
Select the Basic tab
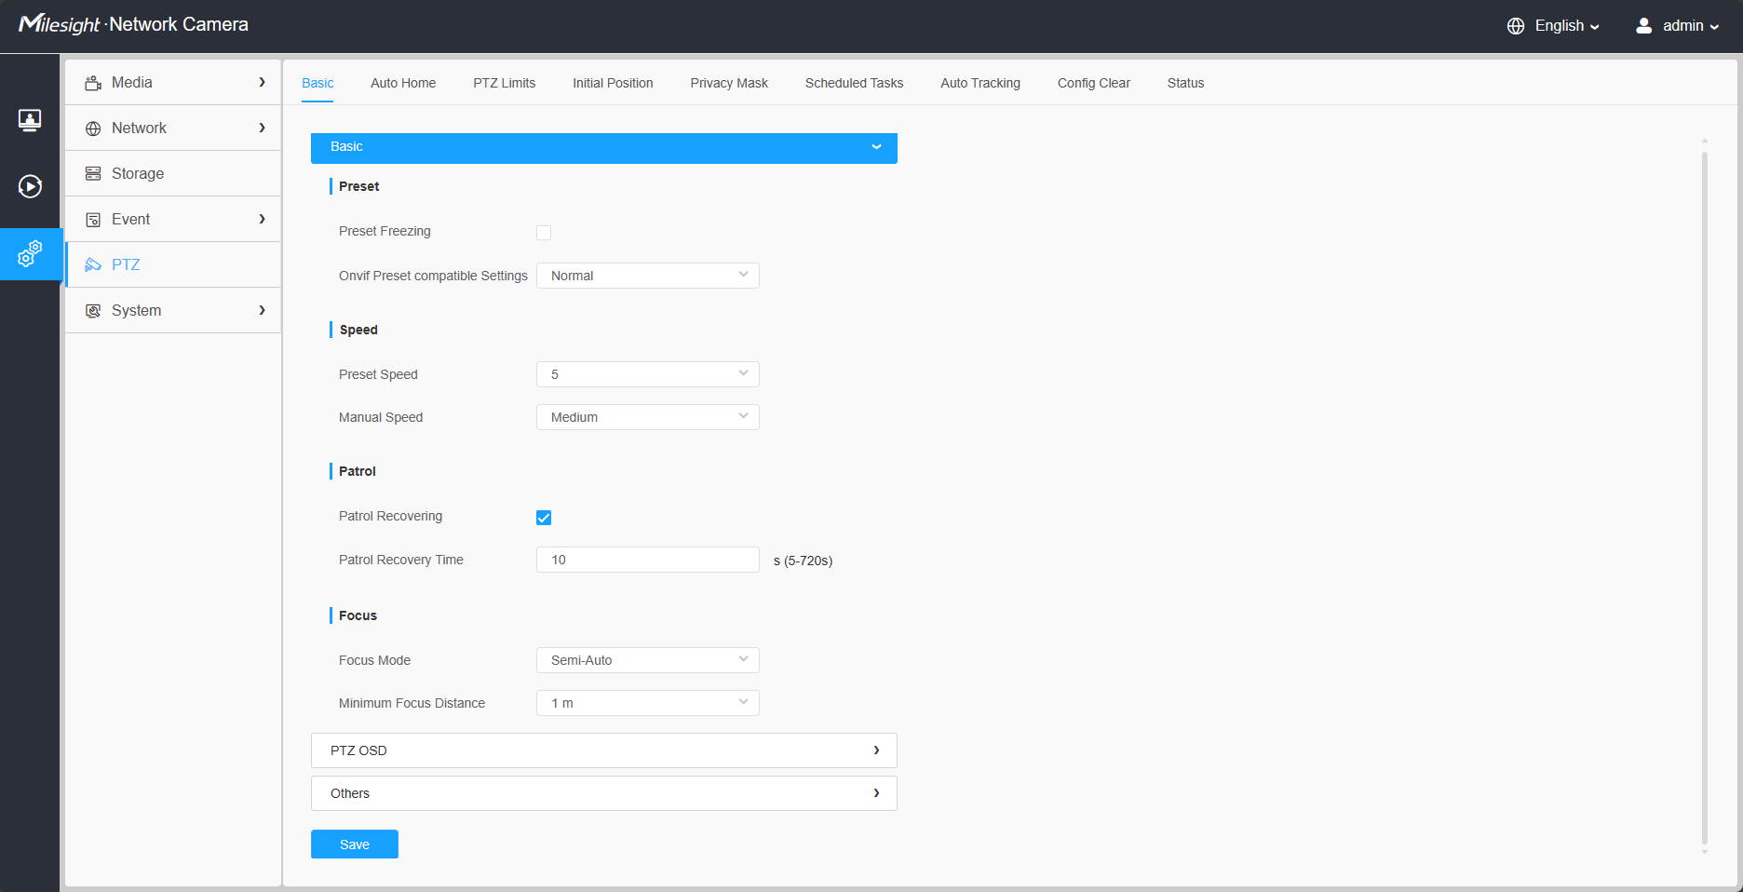coord(318,83)
